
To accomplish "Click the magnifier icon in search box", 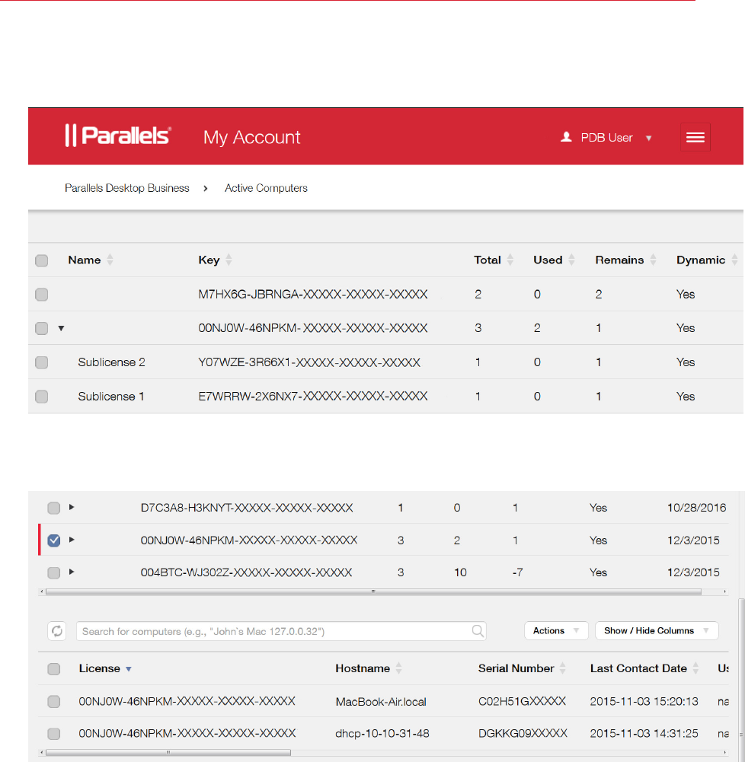I will tap(478, 631).
